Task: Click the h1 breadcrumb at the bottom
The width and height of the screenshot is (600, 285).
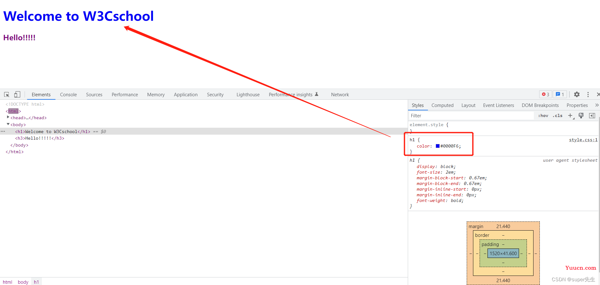Action: point(36,282)
